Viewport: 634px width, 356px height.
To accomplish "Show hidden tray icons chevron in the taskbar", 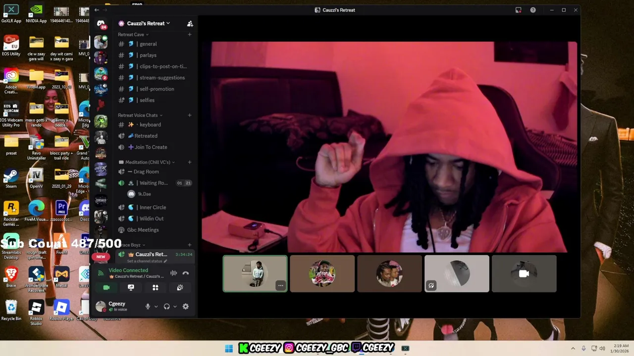I will 573,349.
